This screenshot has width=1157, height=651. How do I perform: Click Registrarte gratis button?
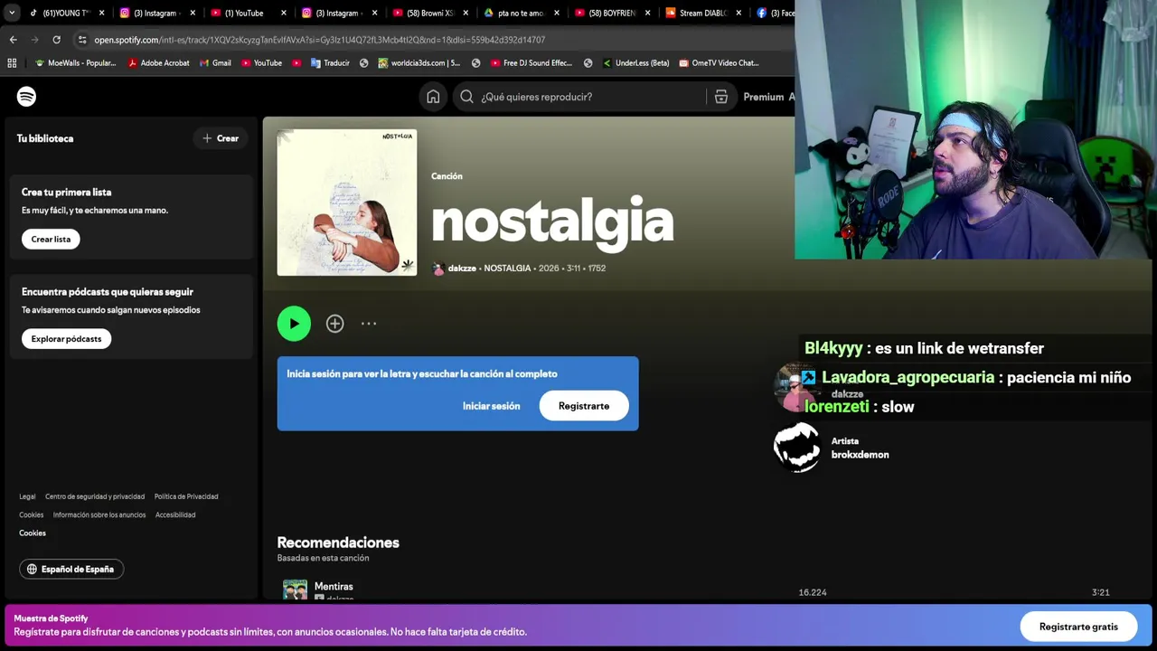point(1078,627)
